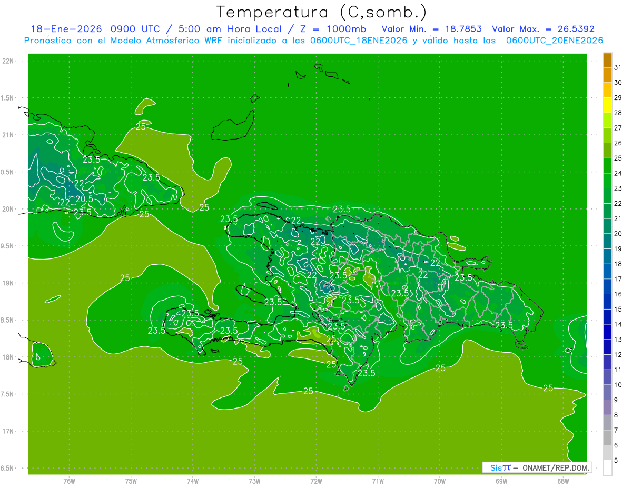Click color scale label '10'
This screenshot has height=488, width=632.
click(x=618, y=385)
